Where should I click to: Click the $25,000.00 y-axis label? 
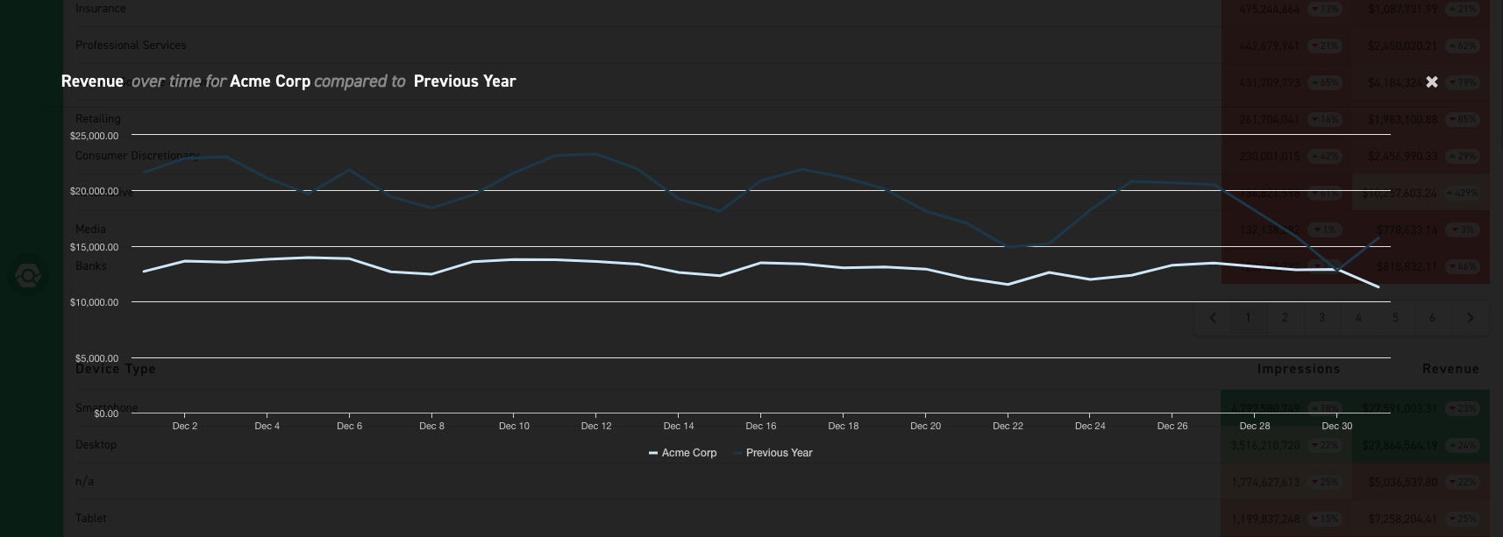click(94, 136)
